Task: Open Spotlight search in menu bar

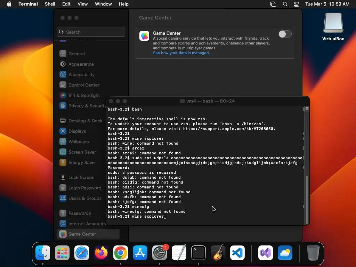Action: (285, 4)
